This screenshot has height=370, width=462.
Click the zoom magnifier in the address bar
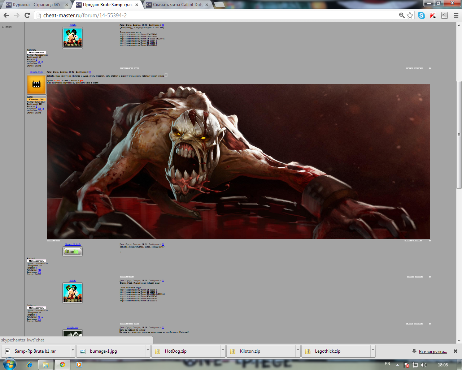402,15
